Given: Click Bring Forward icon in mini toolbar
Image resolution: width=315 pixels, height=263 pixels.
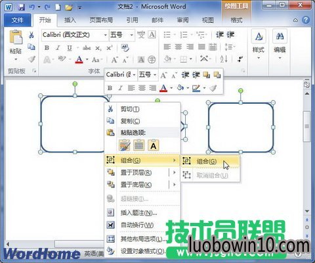Looking at the screenshot, I should point(206,75).
